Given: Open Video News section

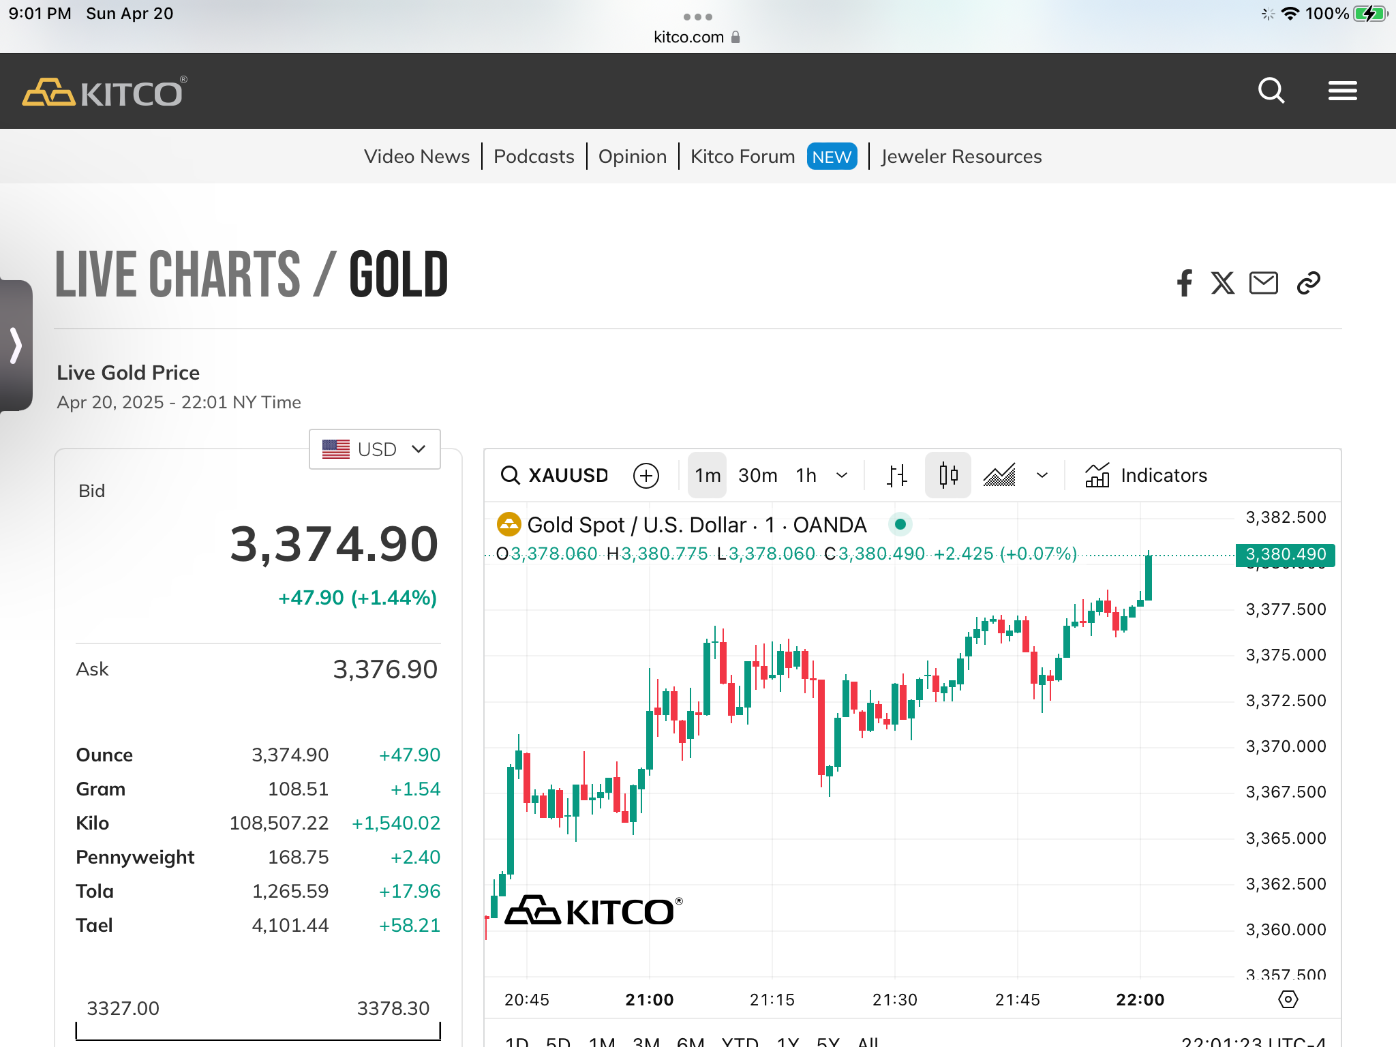Looking at the screenshot, I should 416,156.
